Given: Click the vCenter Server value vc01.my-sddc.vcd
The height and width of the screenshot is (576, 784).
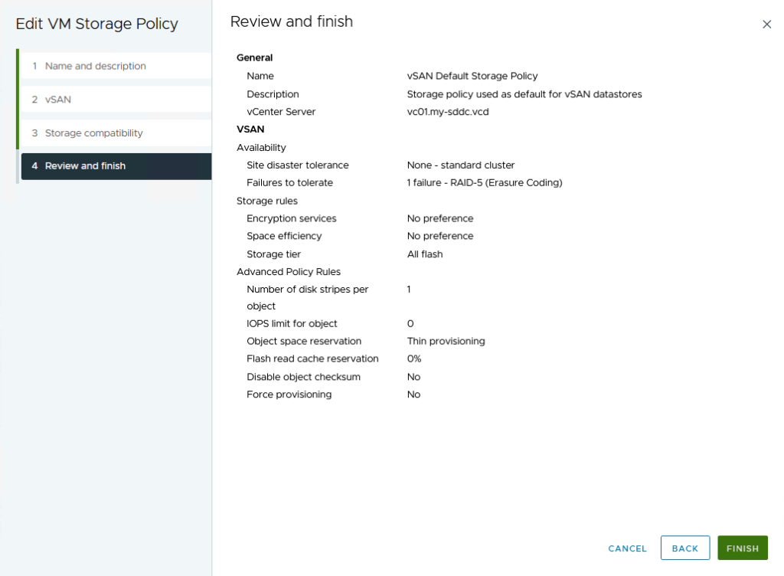Looking at the screenshot, I should point(448,112).
